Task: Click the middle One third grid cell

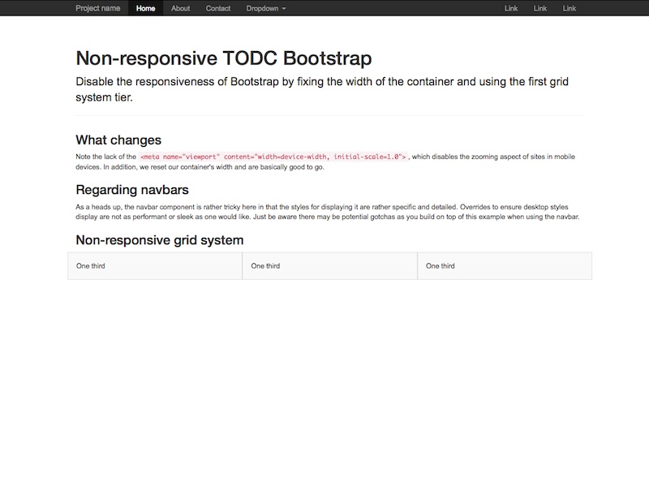Action: 329,265
